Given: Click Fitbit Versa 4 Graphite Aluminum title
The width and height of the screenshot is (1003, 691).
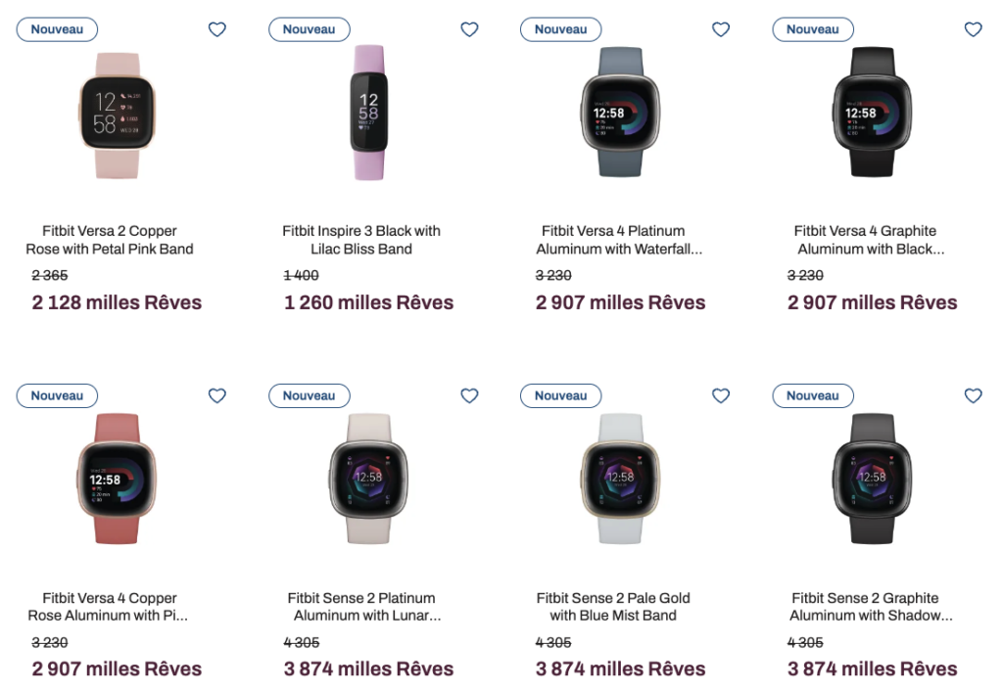Looking at the screenshot, I should click(865, 240).
